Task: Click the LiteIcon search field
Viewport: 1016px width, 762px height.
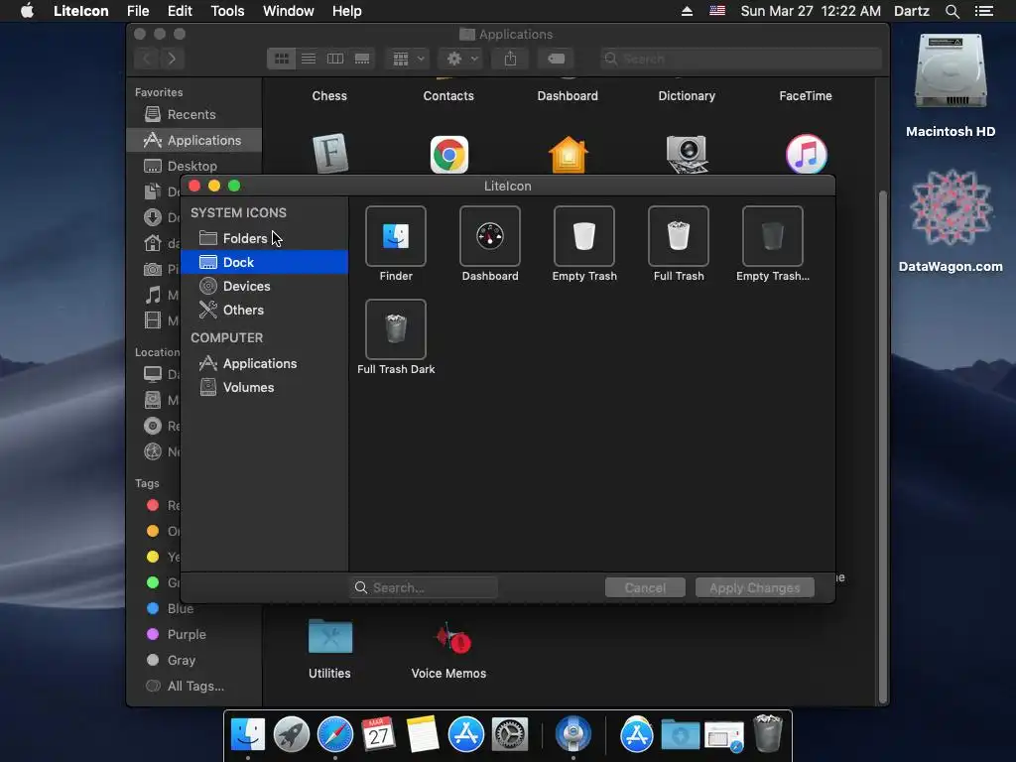Action: [424, 587]
